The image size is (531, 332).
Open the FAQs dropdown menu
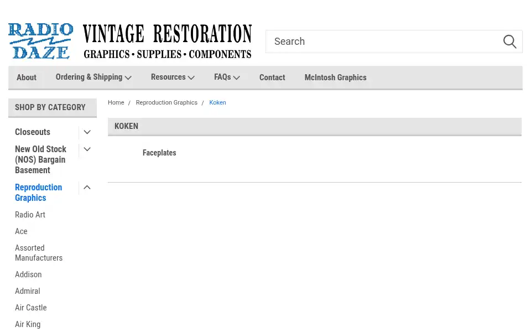coord(227,77)
